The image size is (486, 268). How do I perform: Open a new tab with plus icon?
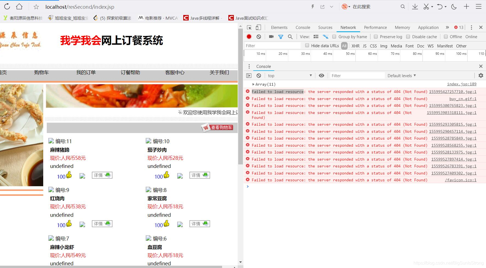coord(467,7)
